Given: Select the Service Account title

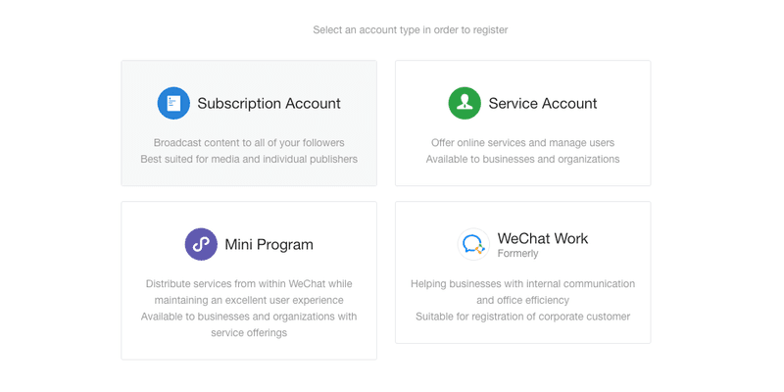Looking at the screenshot, I should point(542,103).
